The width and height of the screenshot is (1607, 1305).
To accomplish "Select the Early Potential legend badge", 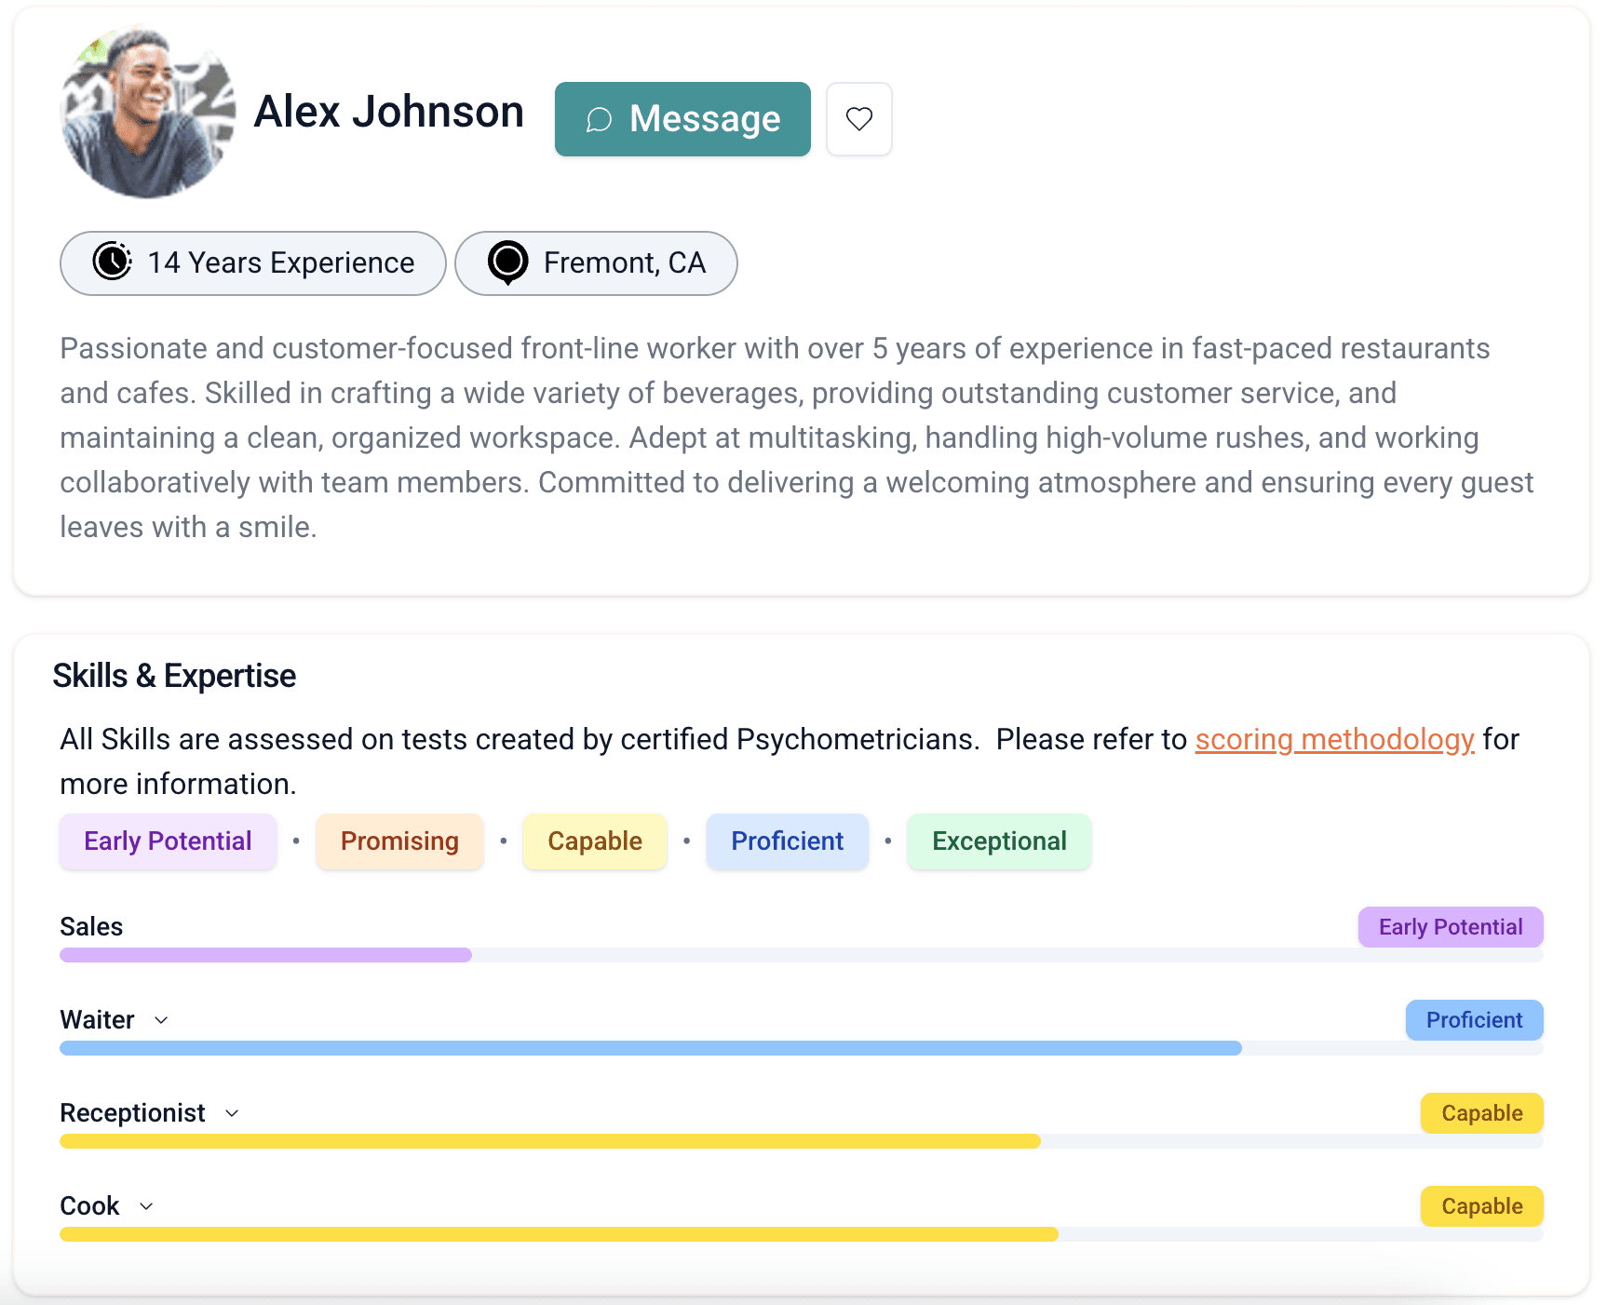I will click(167, 841).
